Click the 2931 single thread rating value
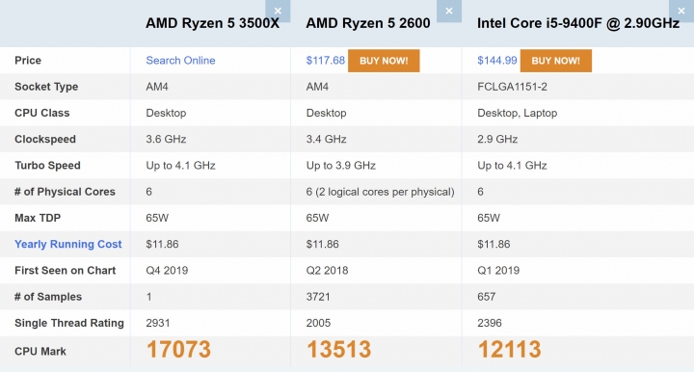The width and height of the screenshot is (694, 372). pos(157,323)
